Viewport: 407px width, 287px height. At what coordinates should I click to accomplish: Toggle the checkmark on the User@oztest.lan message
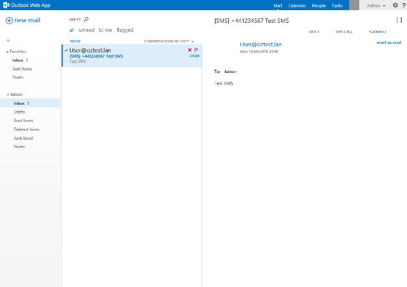tap(66, 50)
